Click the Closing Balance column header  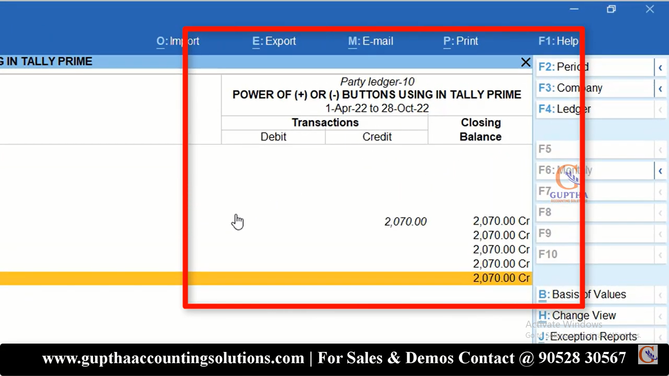coord(480,130)
